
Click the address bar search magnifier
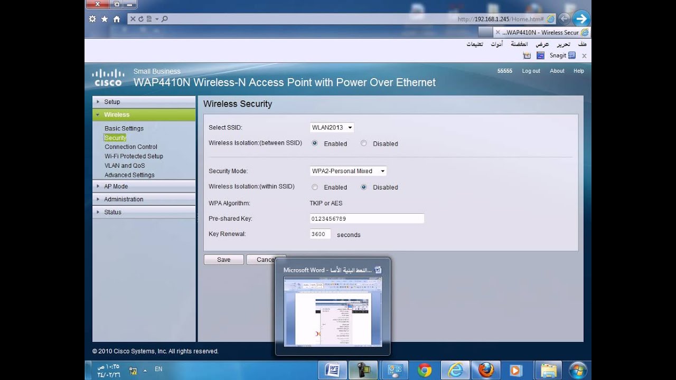(x=164, y=19)
